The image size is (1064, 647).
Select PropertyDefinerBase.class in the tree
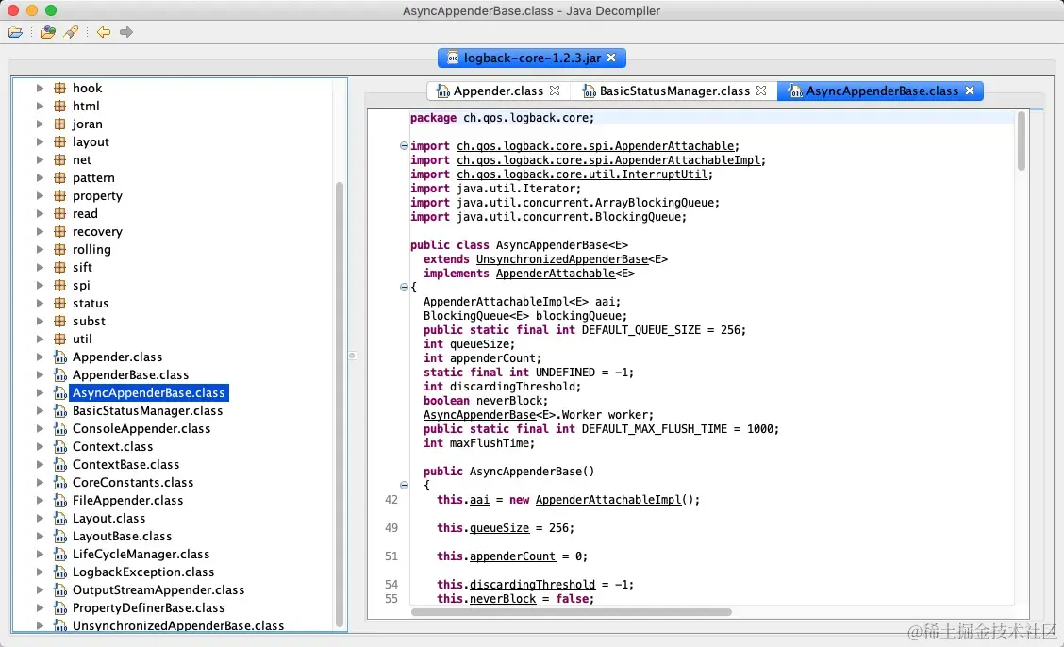149,607
